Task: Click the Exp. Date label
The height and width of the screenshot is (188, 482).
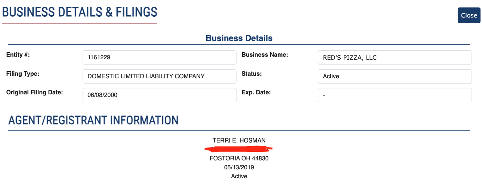Action: click(x=256, y=92)
